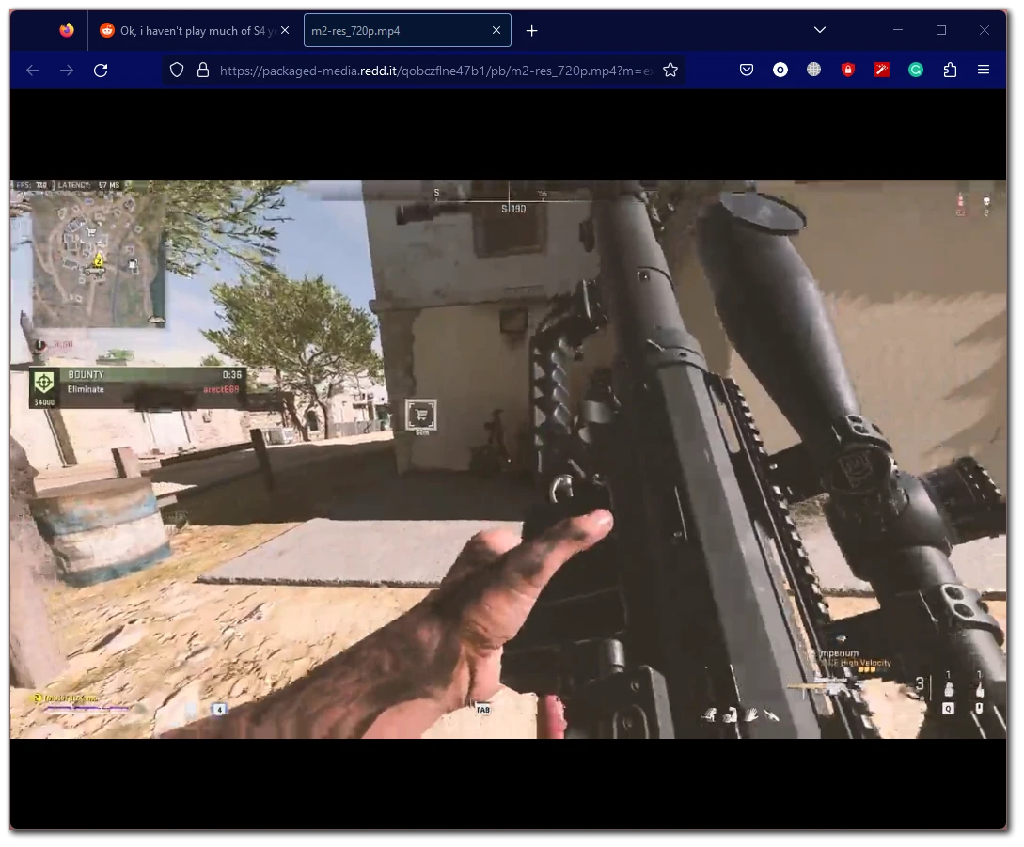The width and height of the screenshot is (1024, 847).
Task: Click the 'LATENCY: 57 MS' readout
Action: pos(88,185)
